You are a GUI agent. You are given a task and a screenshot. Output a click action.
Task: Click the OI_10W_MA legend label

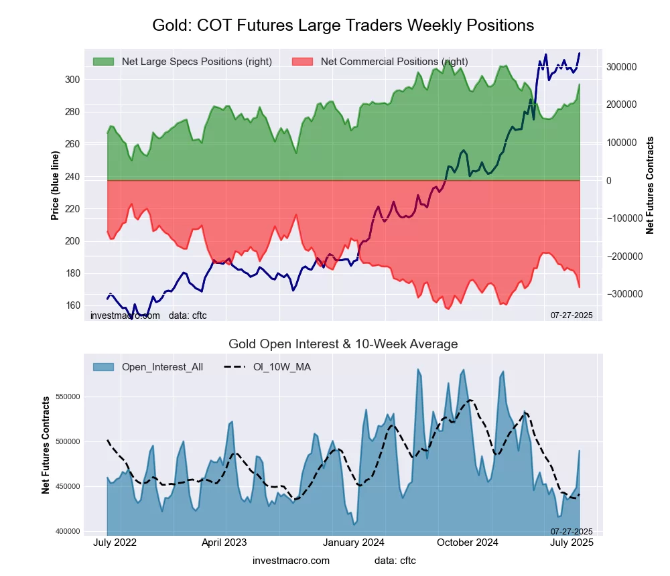coord(282,367)
